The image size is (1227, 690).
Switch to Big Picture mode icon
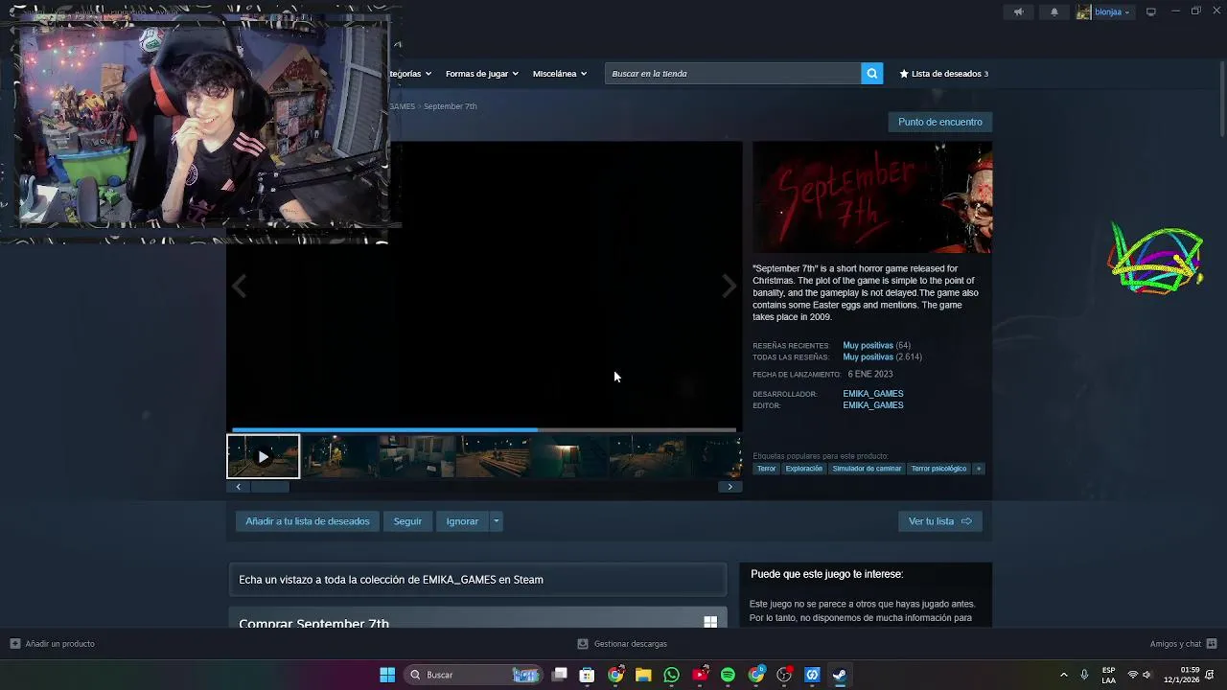(x=1151, y=11)
